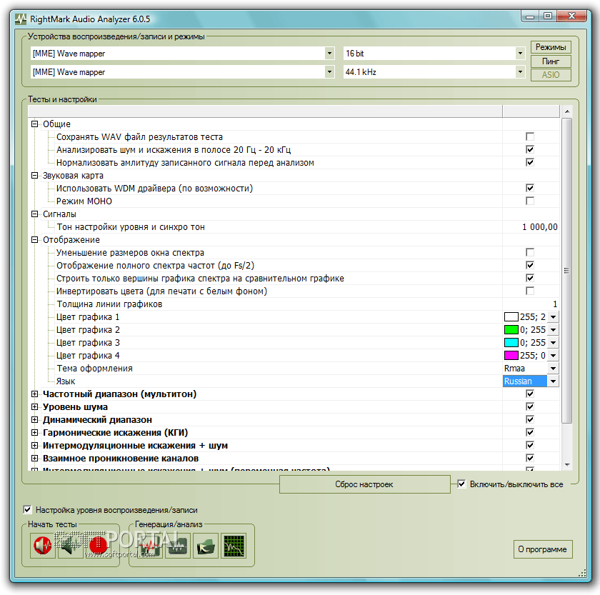The width and height of the screenshot is (600, 595).
Task: Enable the 'Режим МОНО' checkbox
Action: [x=530, y=201]
